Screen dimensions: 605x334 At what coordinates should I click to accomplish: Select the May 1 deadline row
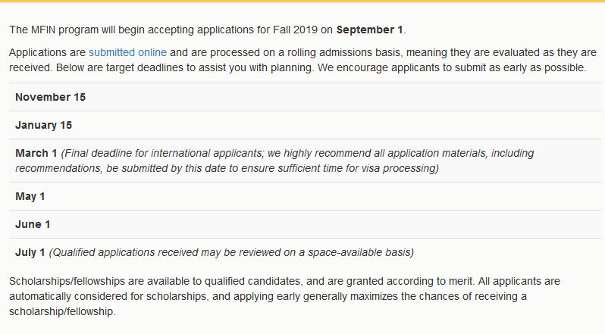pos(30,197)
